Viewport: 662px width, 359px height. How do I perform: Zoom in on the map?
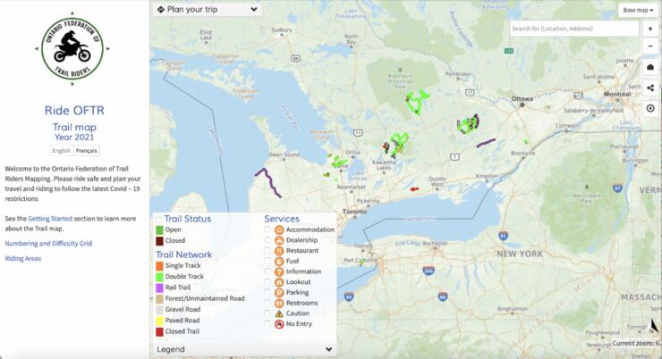(x=650, y=29)
